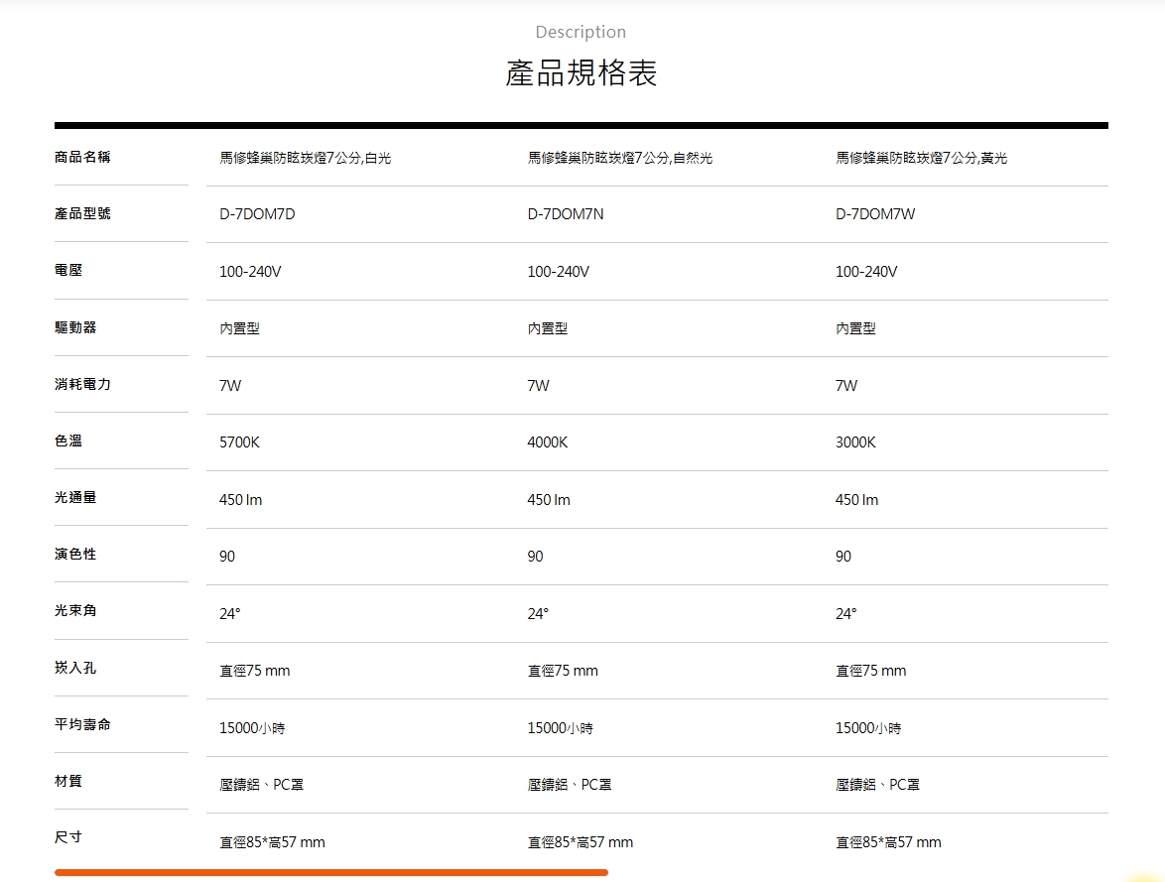Viewport: 1165px width, 882px height.
Task: Click the natural-light product name ending 自然光
Action: (619, 158)
